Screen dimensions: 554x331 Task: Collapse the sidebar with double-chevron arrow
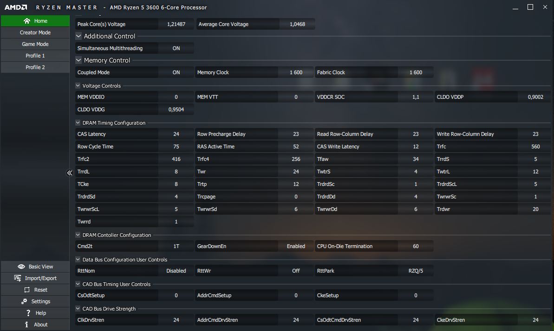point(70,172)
